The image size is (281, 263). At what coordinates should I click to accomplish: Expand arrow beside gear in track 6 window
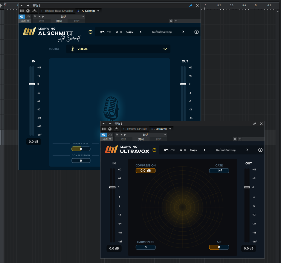point(176,21)
